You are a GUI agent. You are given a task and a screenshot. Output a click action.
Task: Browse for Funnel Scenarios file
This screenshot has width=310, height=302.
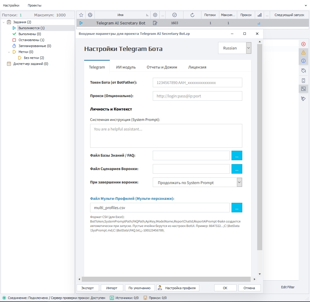point(237,169)
